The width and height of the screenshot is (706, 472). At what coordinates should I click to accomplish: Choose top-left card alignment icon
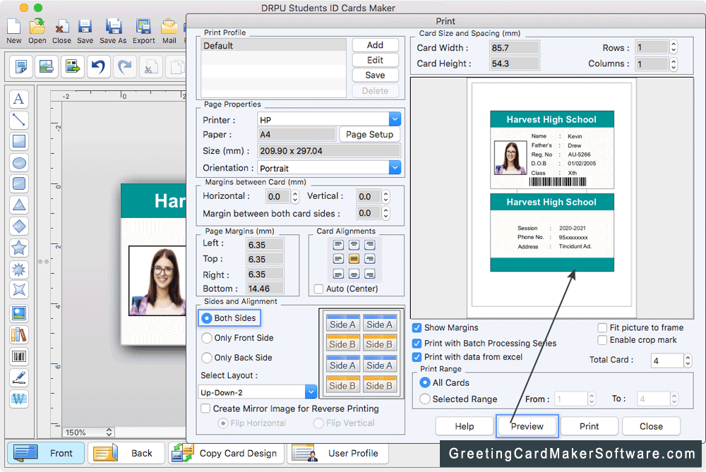tap(338, 245)
